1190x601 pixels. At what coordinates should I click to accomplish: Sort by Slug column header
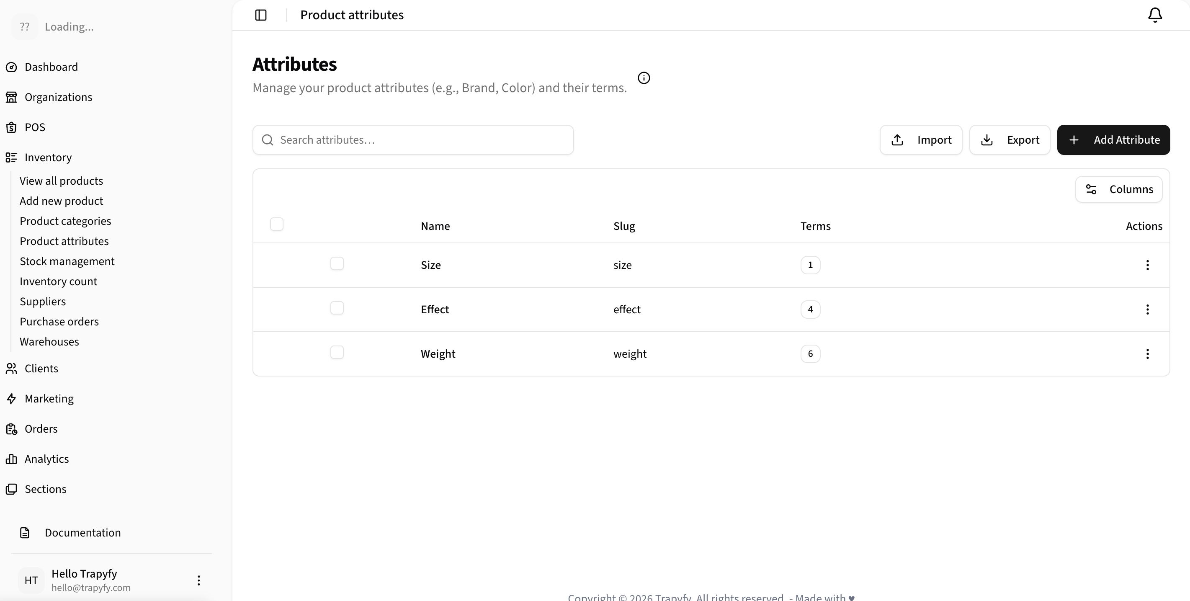[624, 226]
